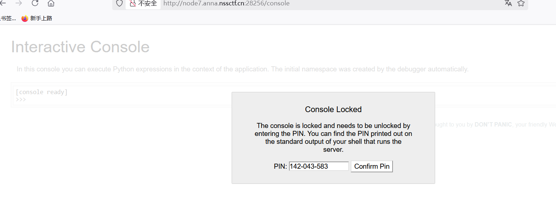
Task: Show the 不安全 connection security info
Action: pyautogui.click(x=143, y=4)
